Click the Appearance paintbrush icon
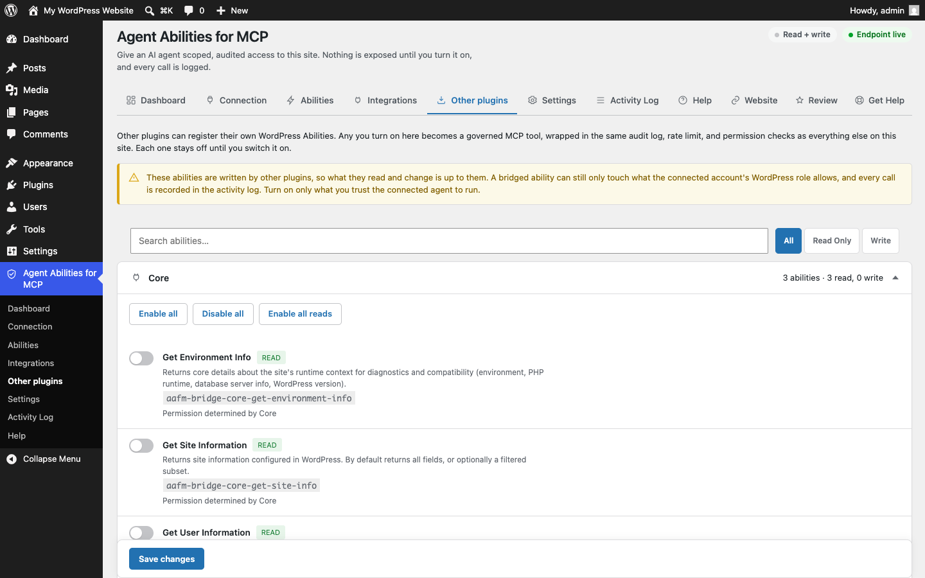This screenshot has width=925, height=578. tap(12, 163)
